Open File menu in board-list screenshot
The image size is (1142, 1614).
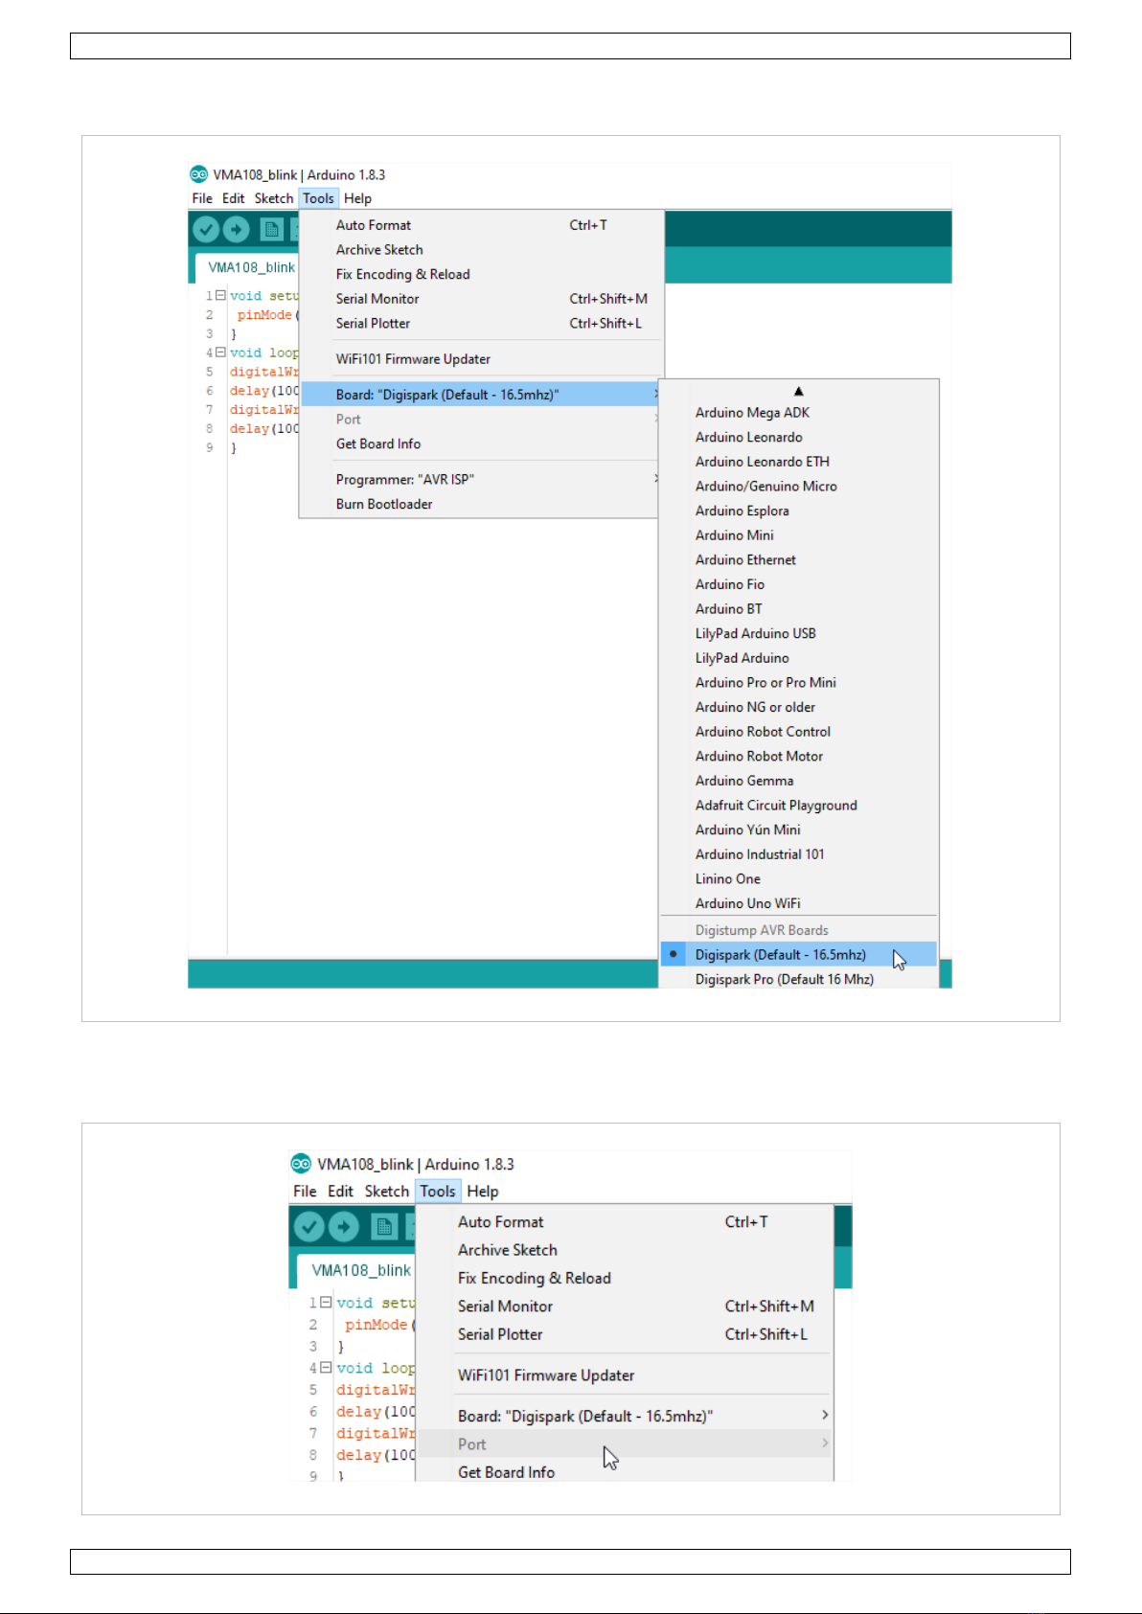point(202,198)
